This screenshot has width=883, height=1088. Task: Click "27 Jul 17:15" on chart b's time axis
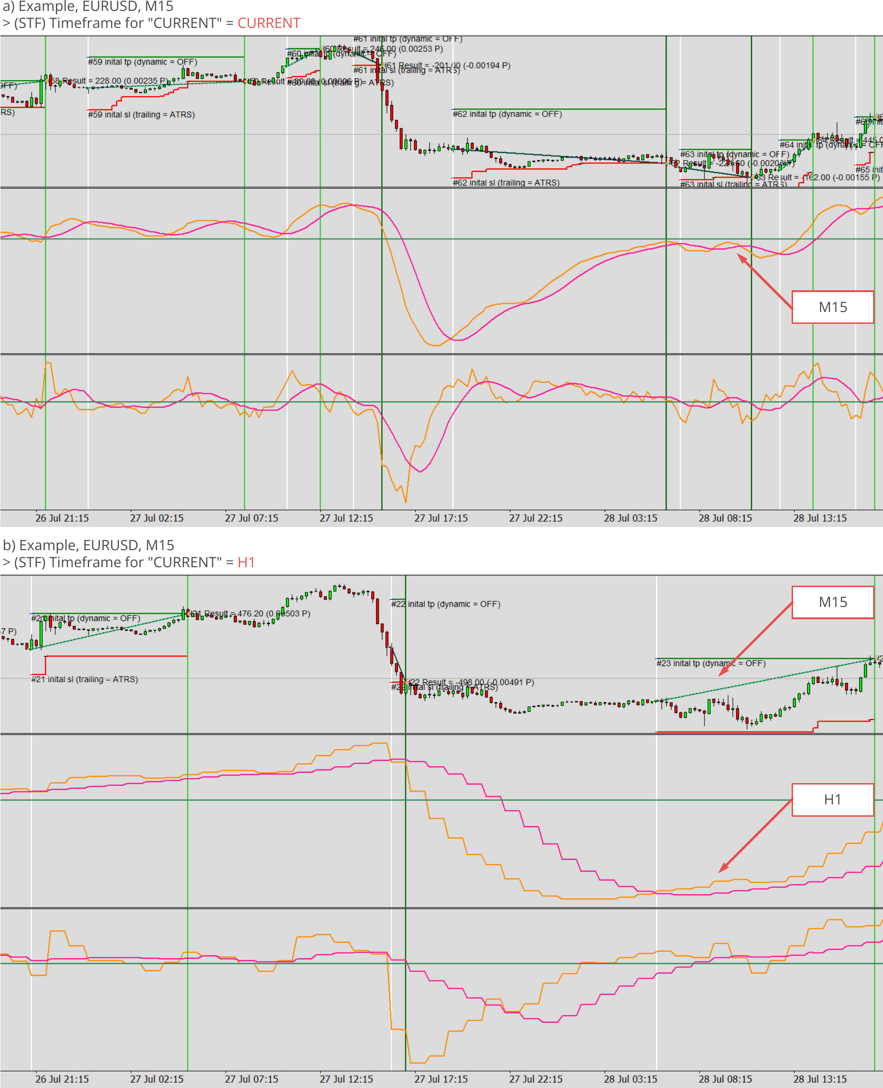(x=441, y=1079)
